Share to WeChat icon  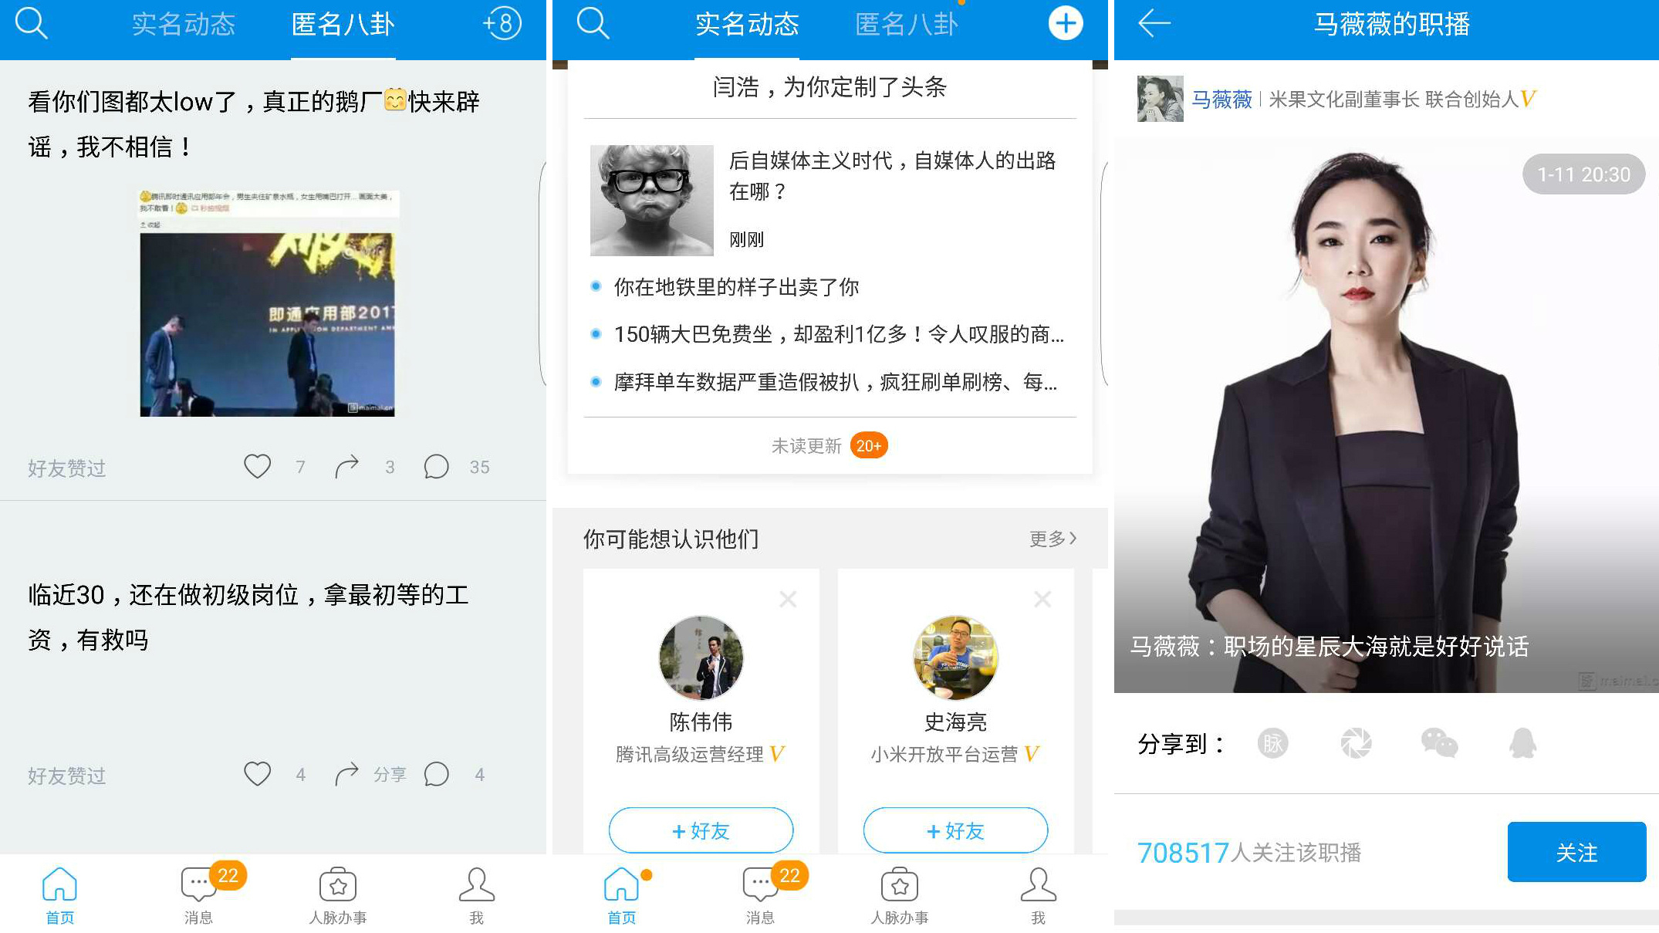click(1439, 743)
